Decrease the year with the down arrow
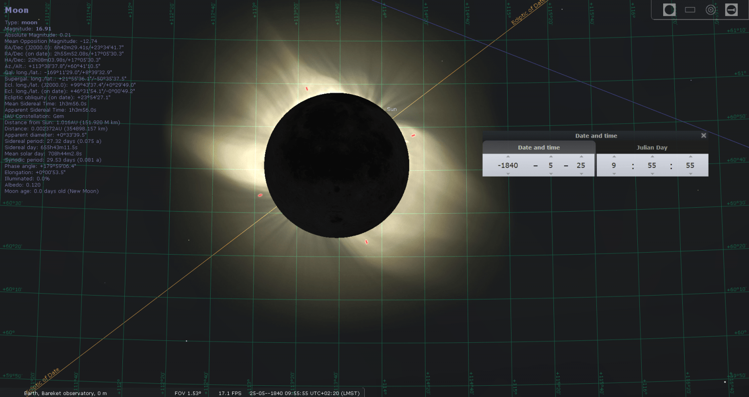 coord(508,174)
